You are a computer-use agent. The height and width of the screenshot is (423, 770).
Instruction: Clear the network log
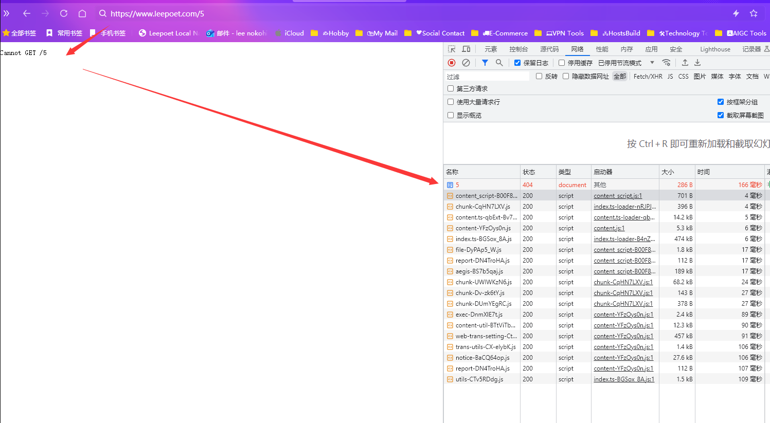(x=466, y=63)
